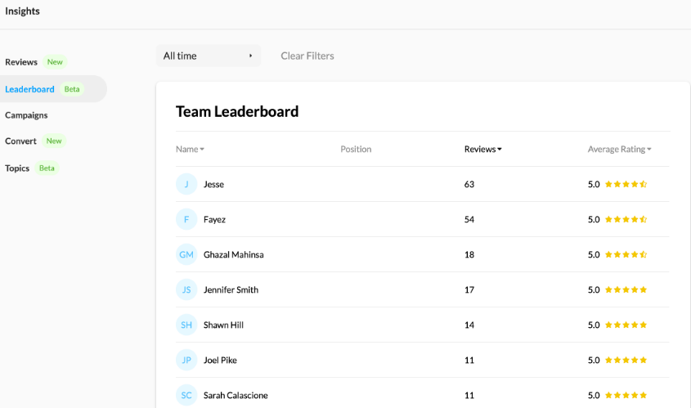
Task: Click Fayez's review count 54
Action: click(469, 219)
